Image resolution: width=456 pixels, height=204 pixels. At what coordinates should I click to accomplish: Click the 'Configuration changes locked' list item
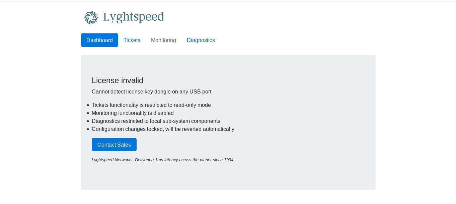click(163, 129)
